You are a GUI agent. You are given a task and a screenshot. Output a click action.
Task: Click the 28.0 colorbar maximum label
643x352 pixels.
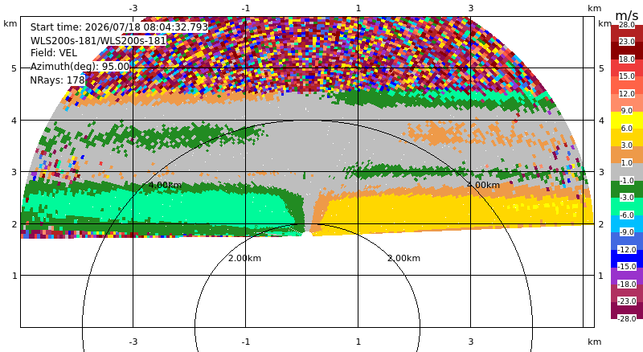[x=627, y=25]
